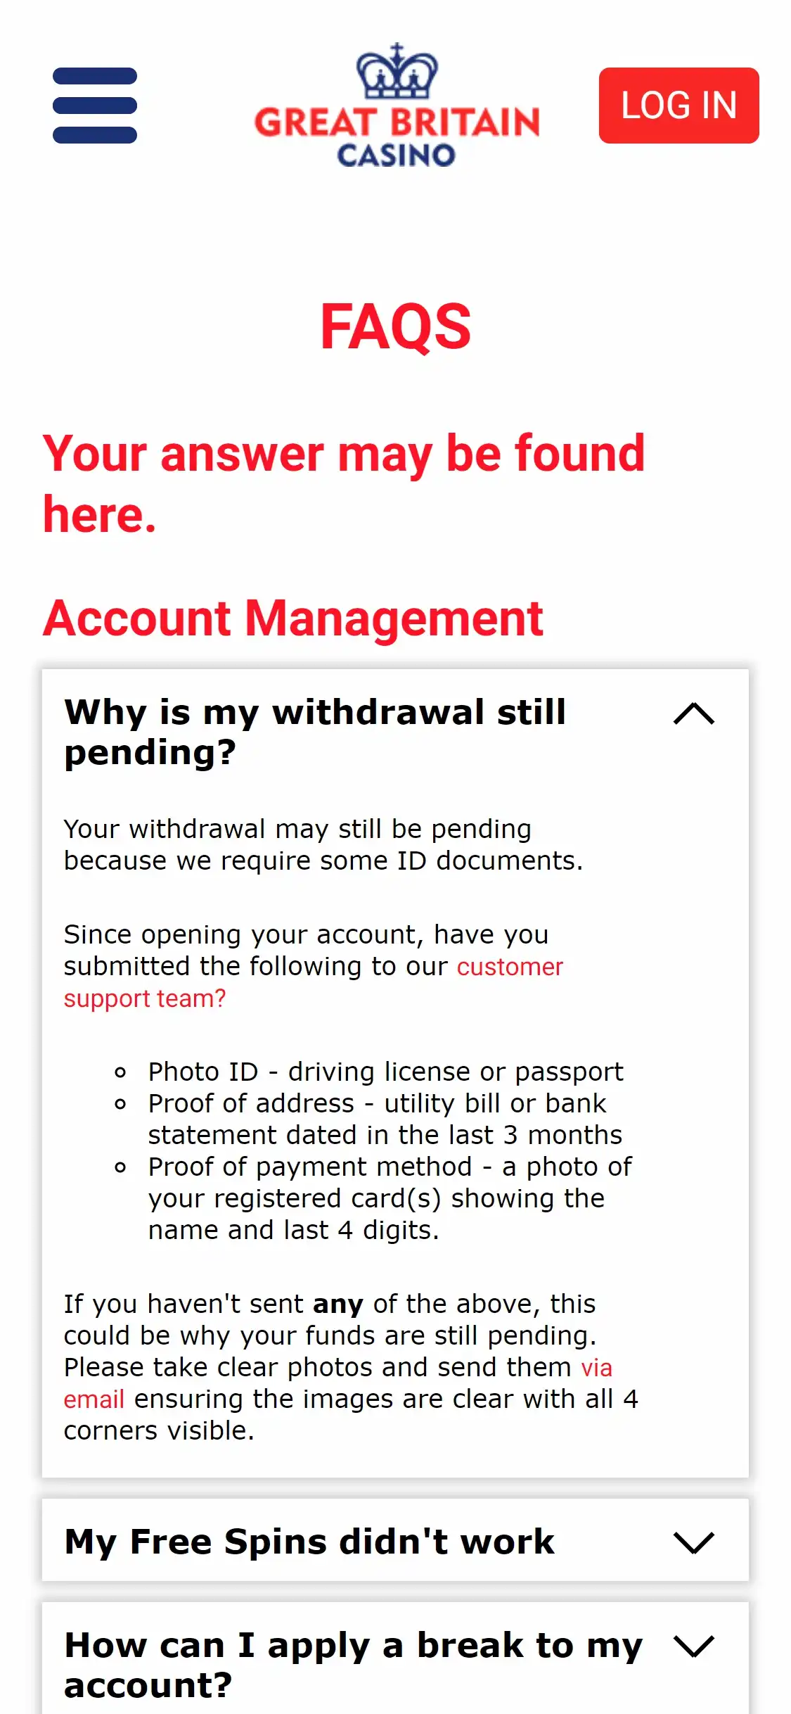Click "Why is my withdrawal still pending?" title
The image size is (791, 1714).
pos(315,732)
